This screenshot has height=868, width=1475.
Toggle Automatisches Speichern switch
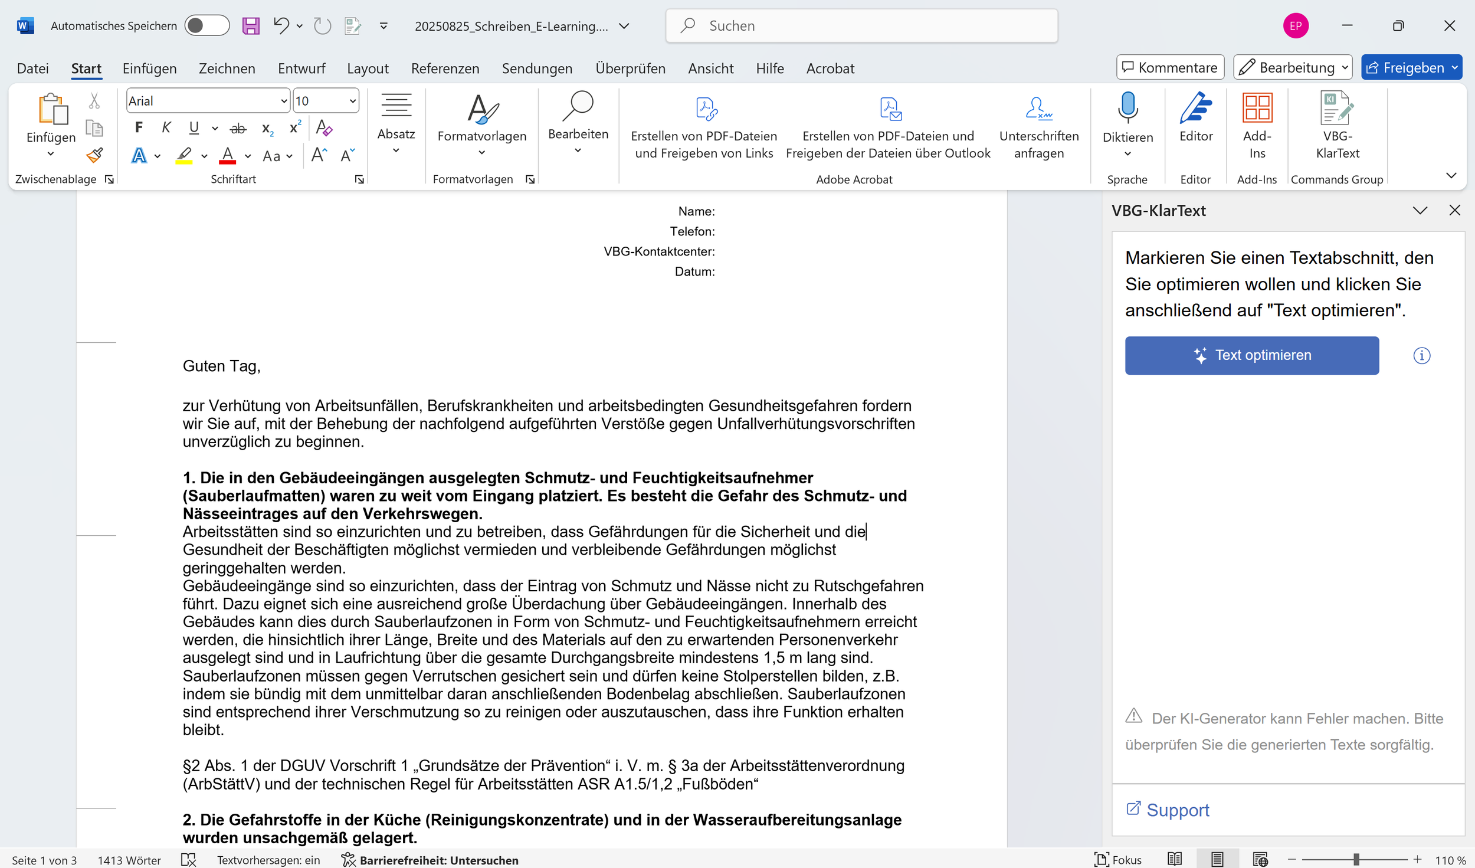(206, 26)
